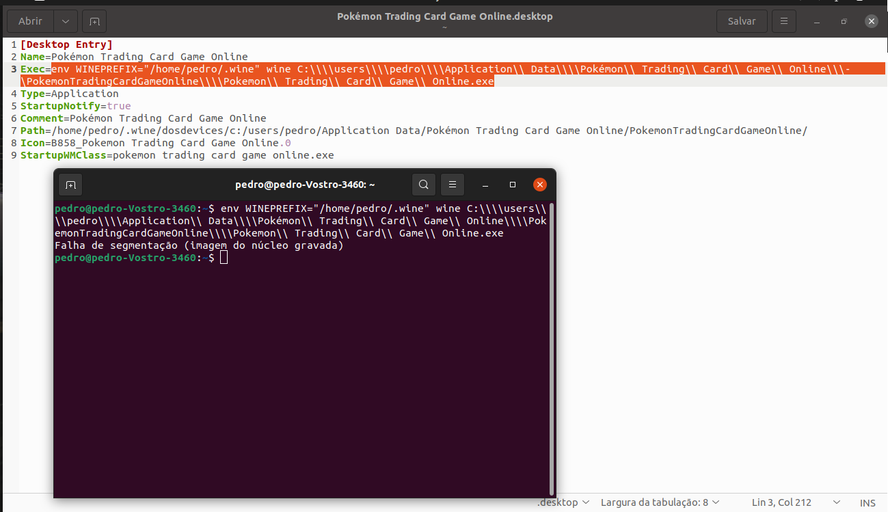This screenshot has width=888, height=512.
Task: Close the terminal window
Action: (x=540, y=185)
